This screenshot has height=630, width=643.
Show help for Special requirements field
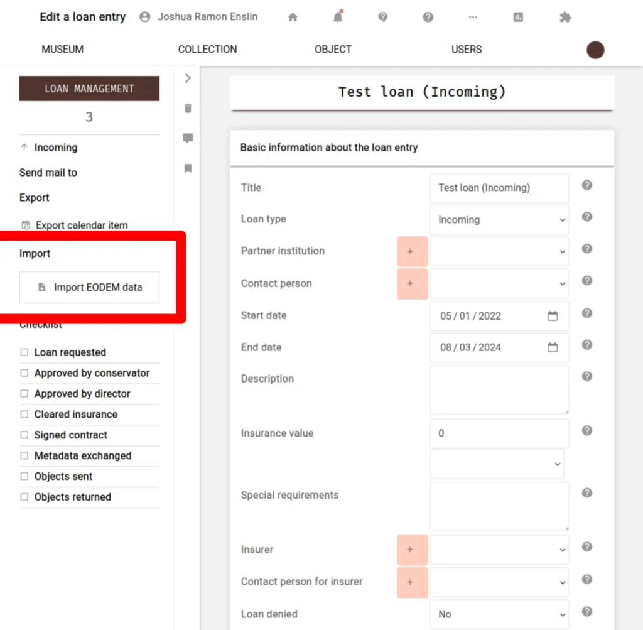tap(587, 493)
